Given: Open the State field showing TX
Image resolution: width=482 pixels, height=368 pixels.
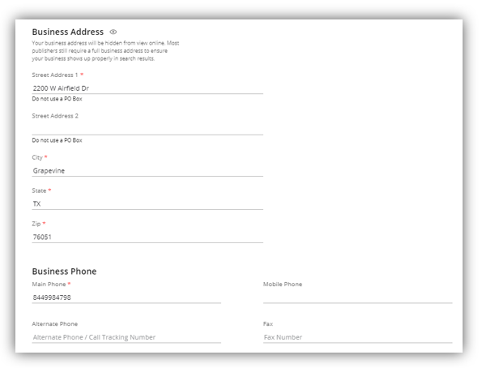Looking at the screenshot, I should pyautogui.click(x=147, y=204).
